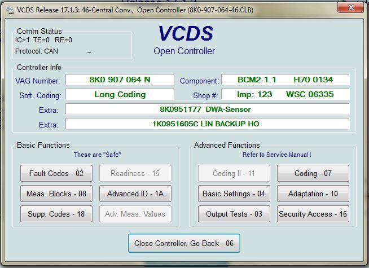Click the 'VAG Number:' label
369x268 pixels.
pyautogui.click(x=38, y=81)
